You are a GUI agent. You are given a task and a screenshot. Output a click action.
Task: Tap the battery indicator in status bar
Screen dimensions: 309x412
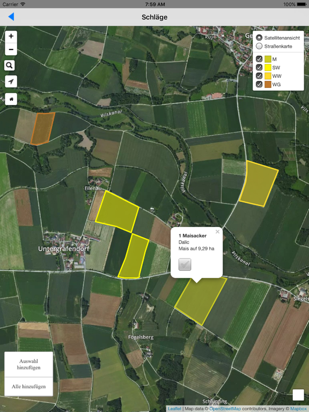click(x=301, y=4)
